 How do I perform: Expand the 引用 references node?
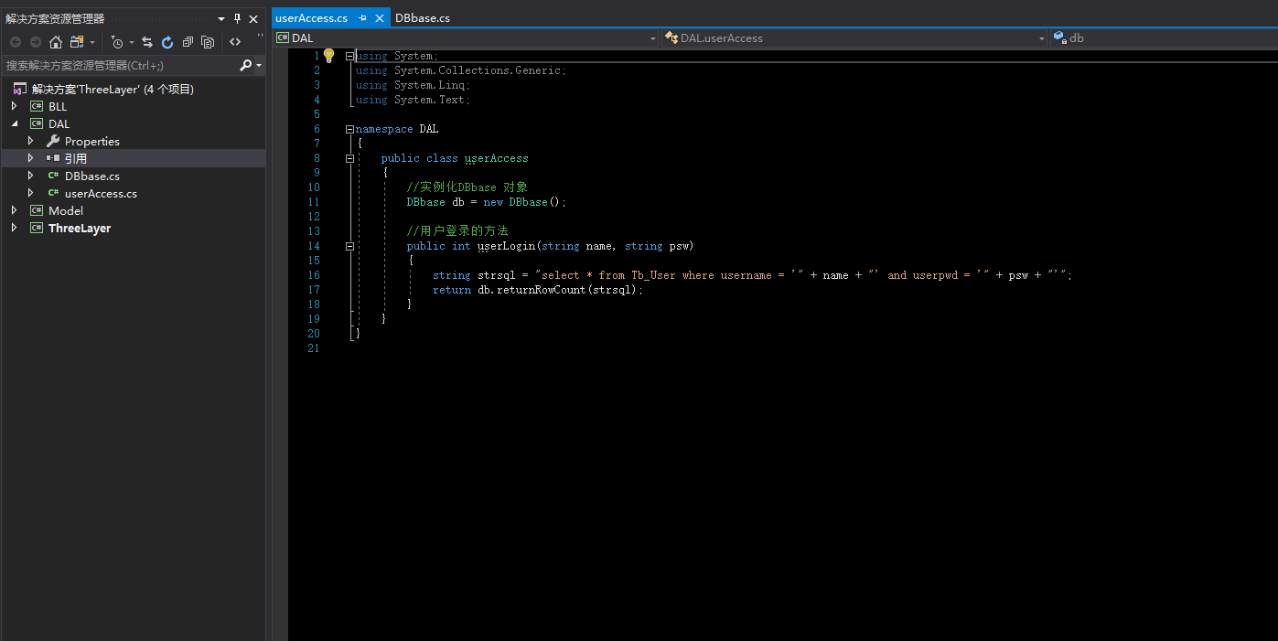30,159
